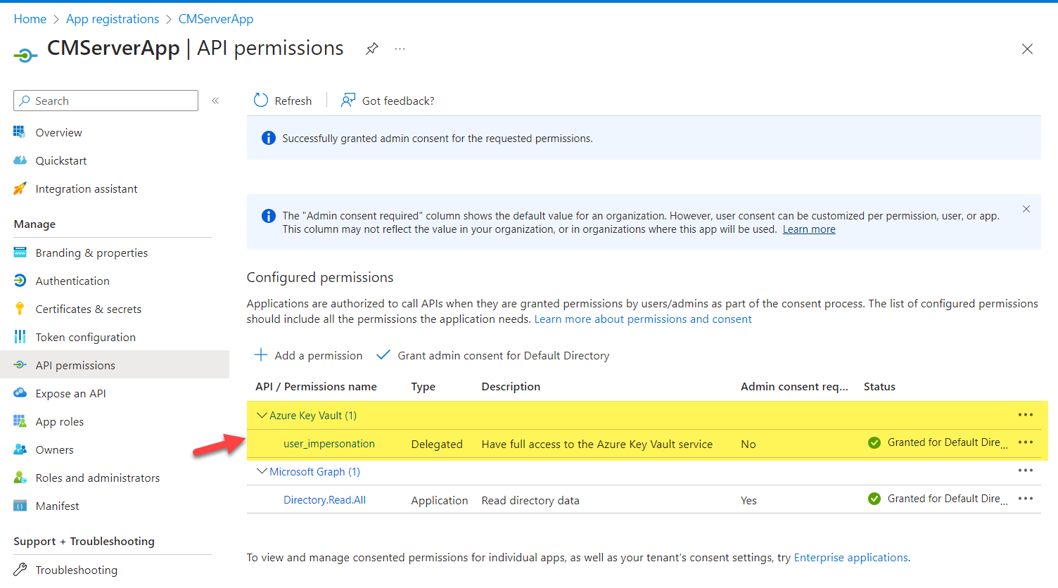Open Got feedback? dialog
Screen dimensions: 1058x588
point(388,101)
